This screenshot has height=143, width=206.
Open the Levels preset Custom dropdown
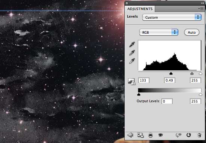pos(172,17)
